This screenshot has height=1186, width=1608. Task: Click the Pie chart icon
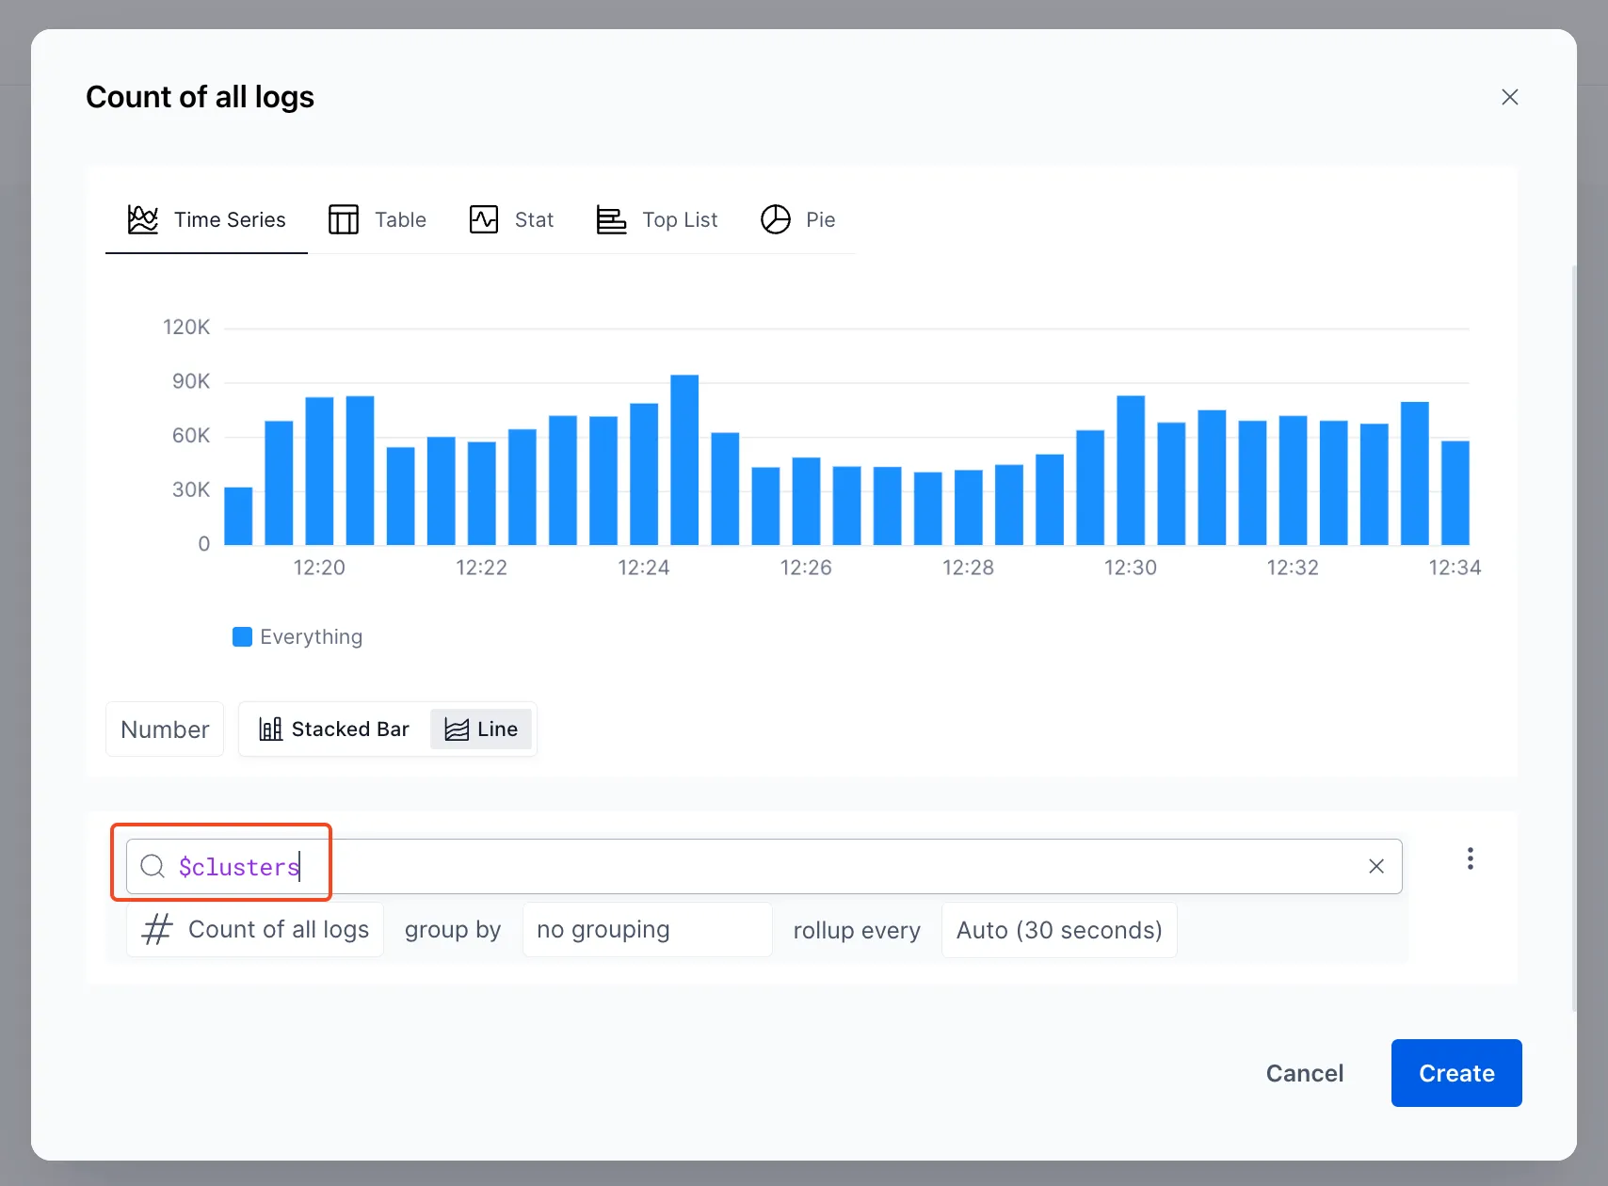[775, 219]
